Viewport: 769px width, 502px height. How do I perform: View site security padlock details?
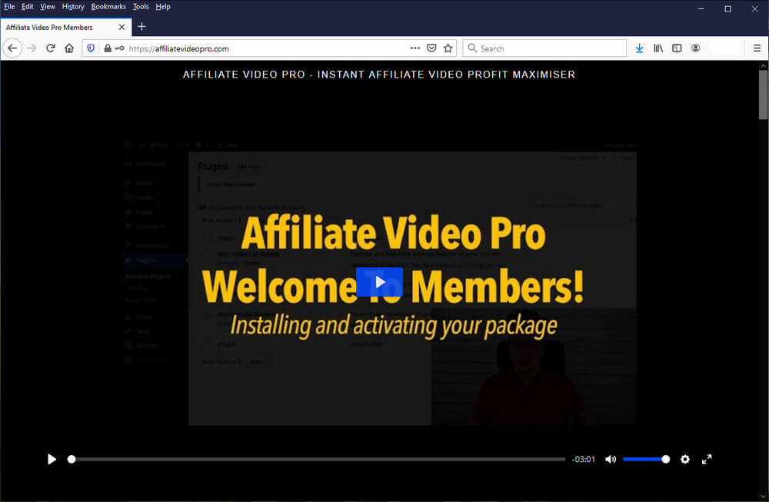108,48
